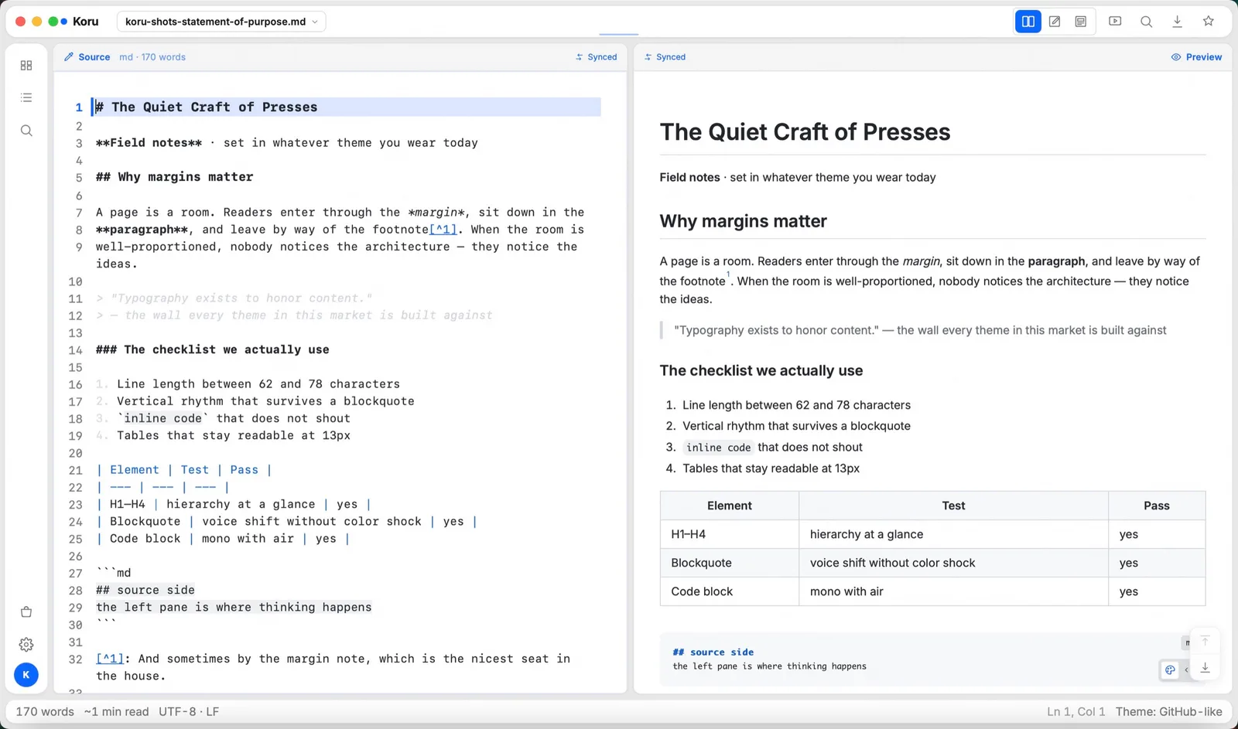Click the Theme: GitHub-like status entry
This screenshot has width=1238, height=729.
coord(1169,712)
